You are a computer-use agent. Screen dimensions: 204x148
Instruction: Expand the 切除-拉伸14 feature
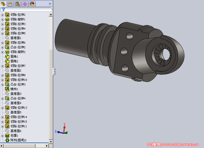pos(2,117)
